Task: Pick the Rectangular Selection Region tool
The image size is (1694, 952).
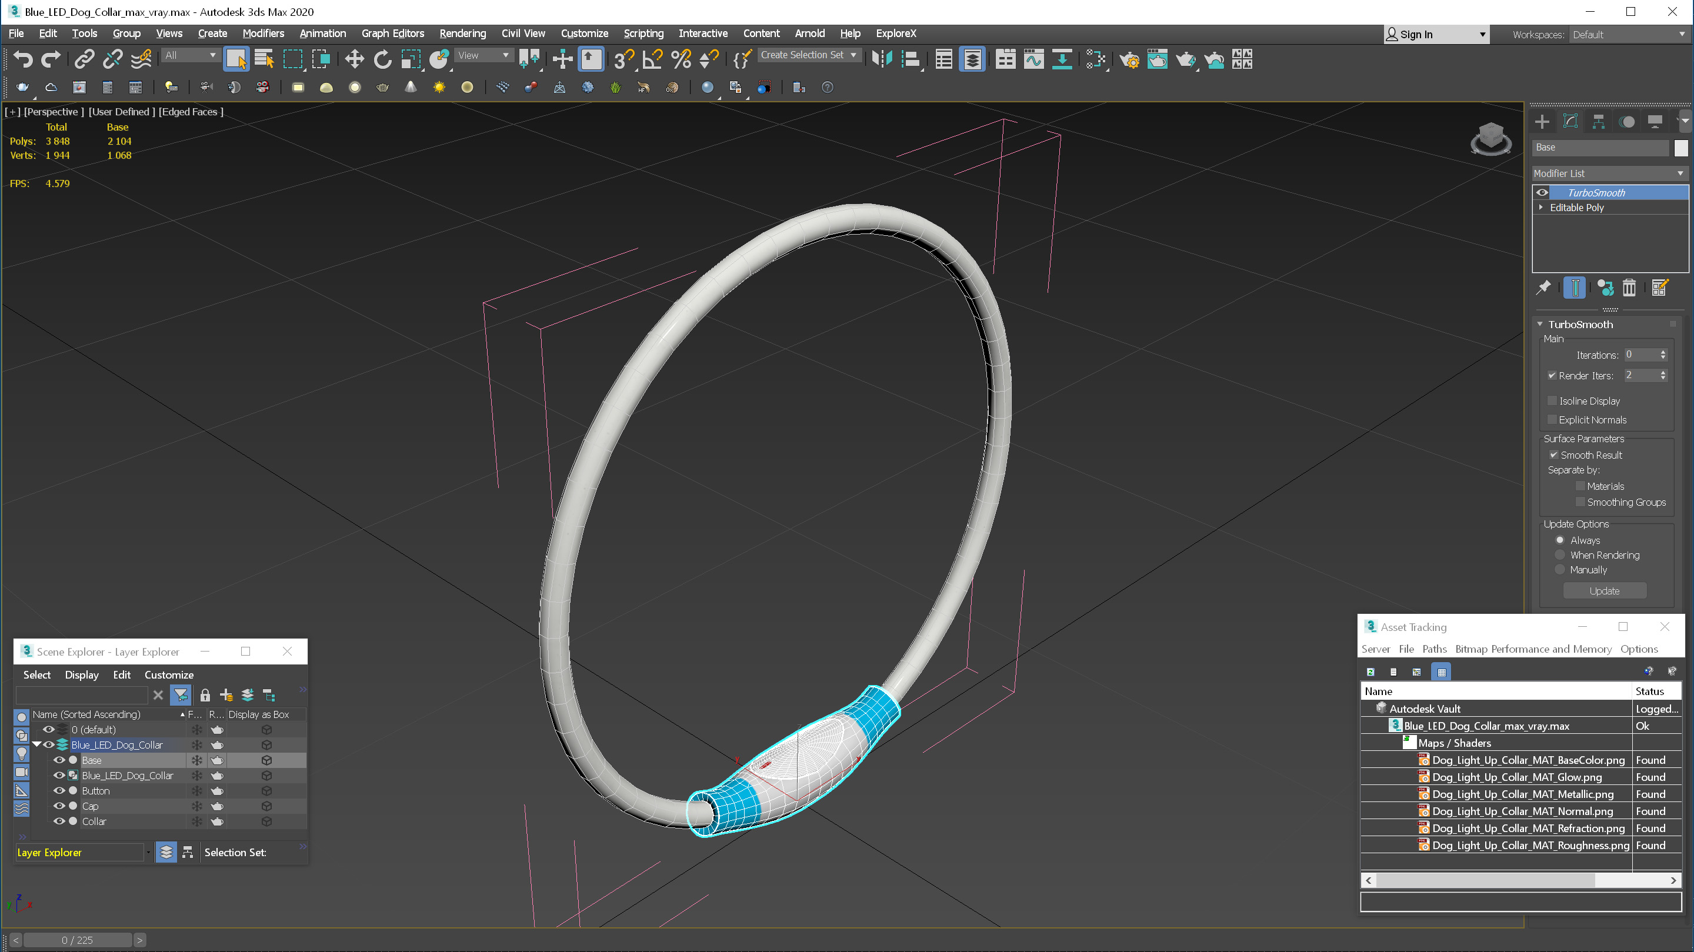Action: point(293,60)
